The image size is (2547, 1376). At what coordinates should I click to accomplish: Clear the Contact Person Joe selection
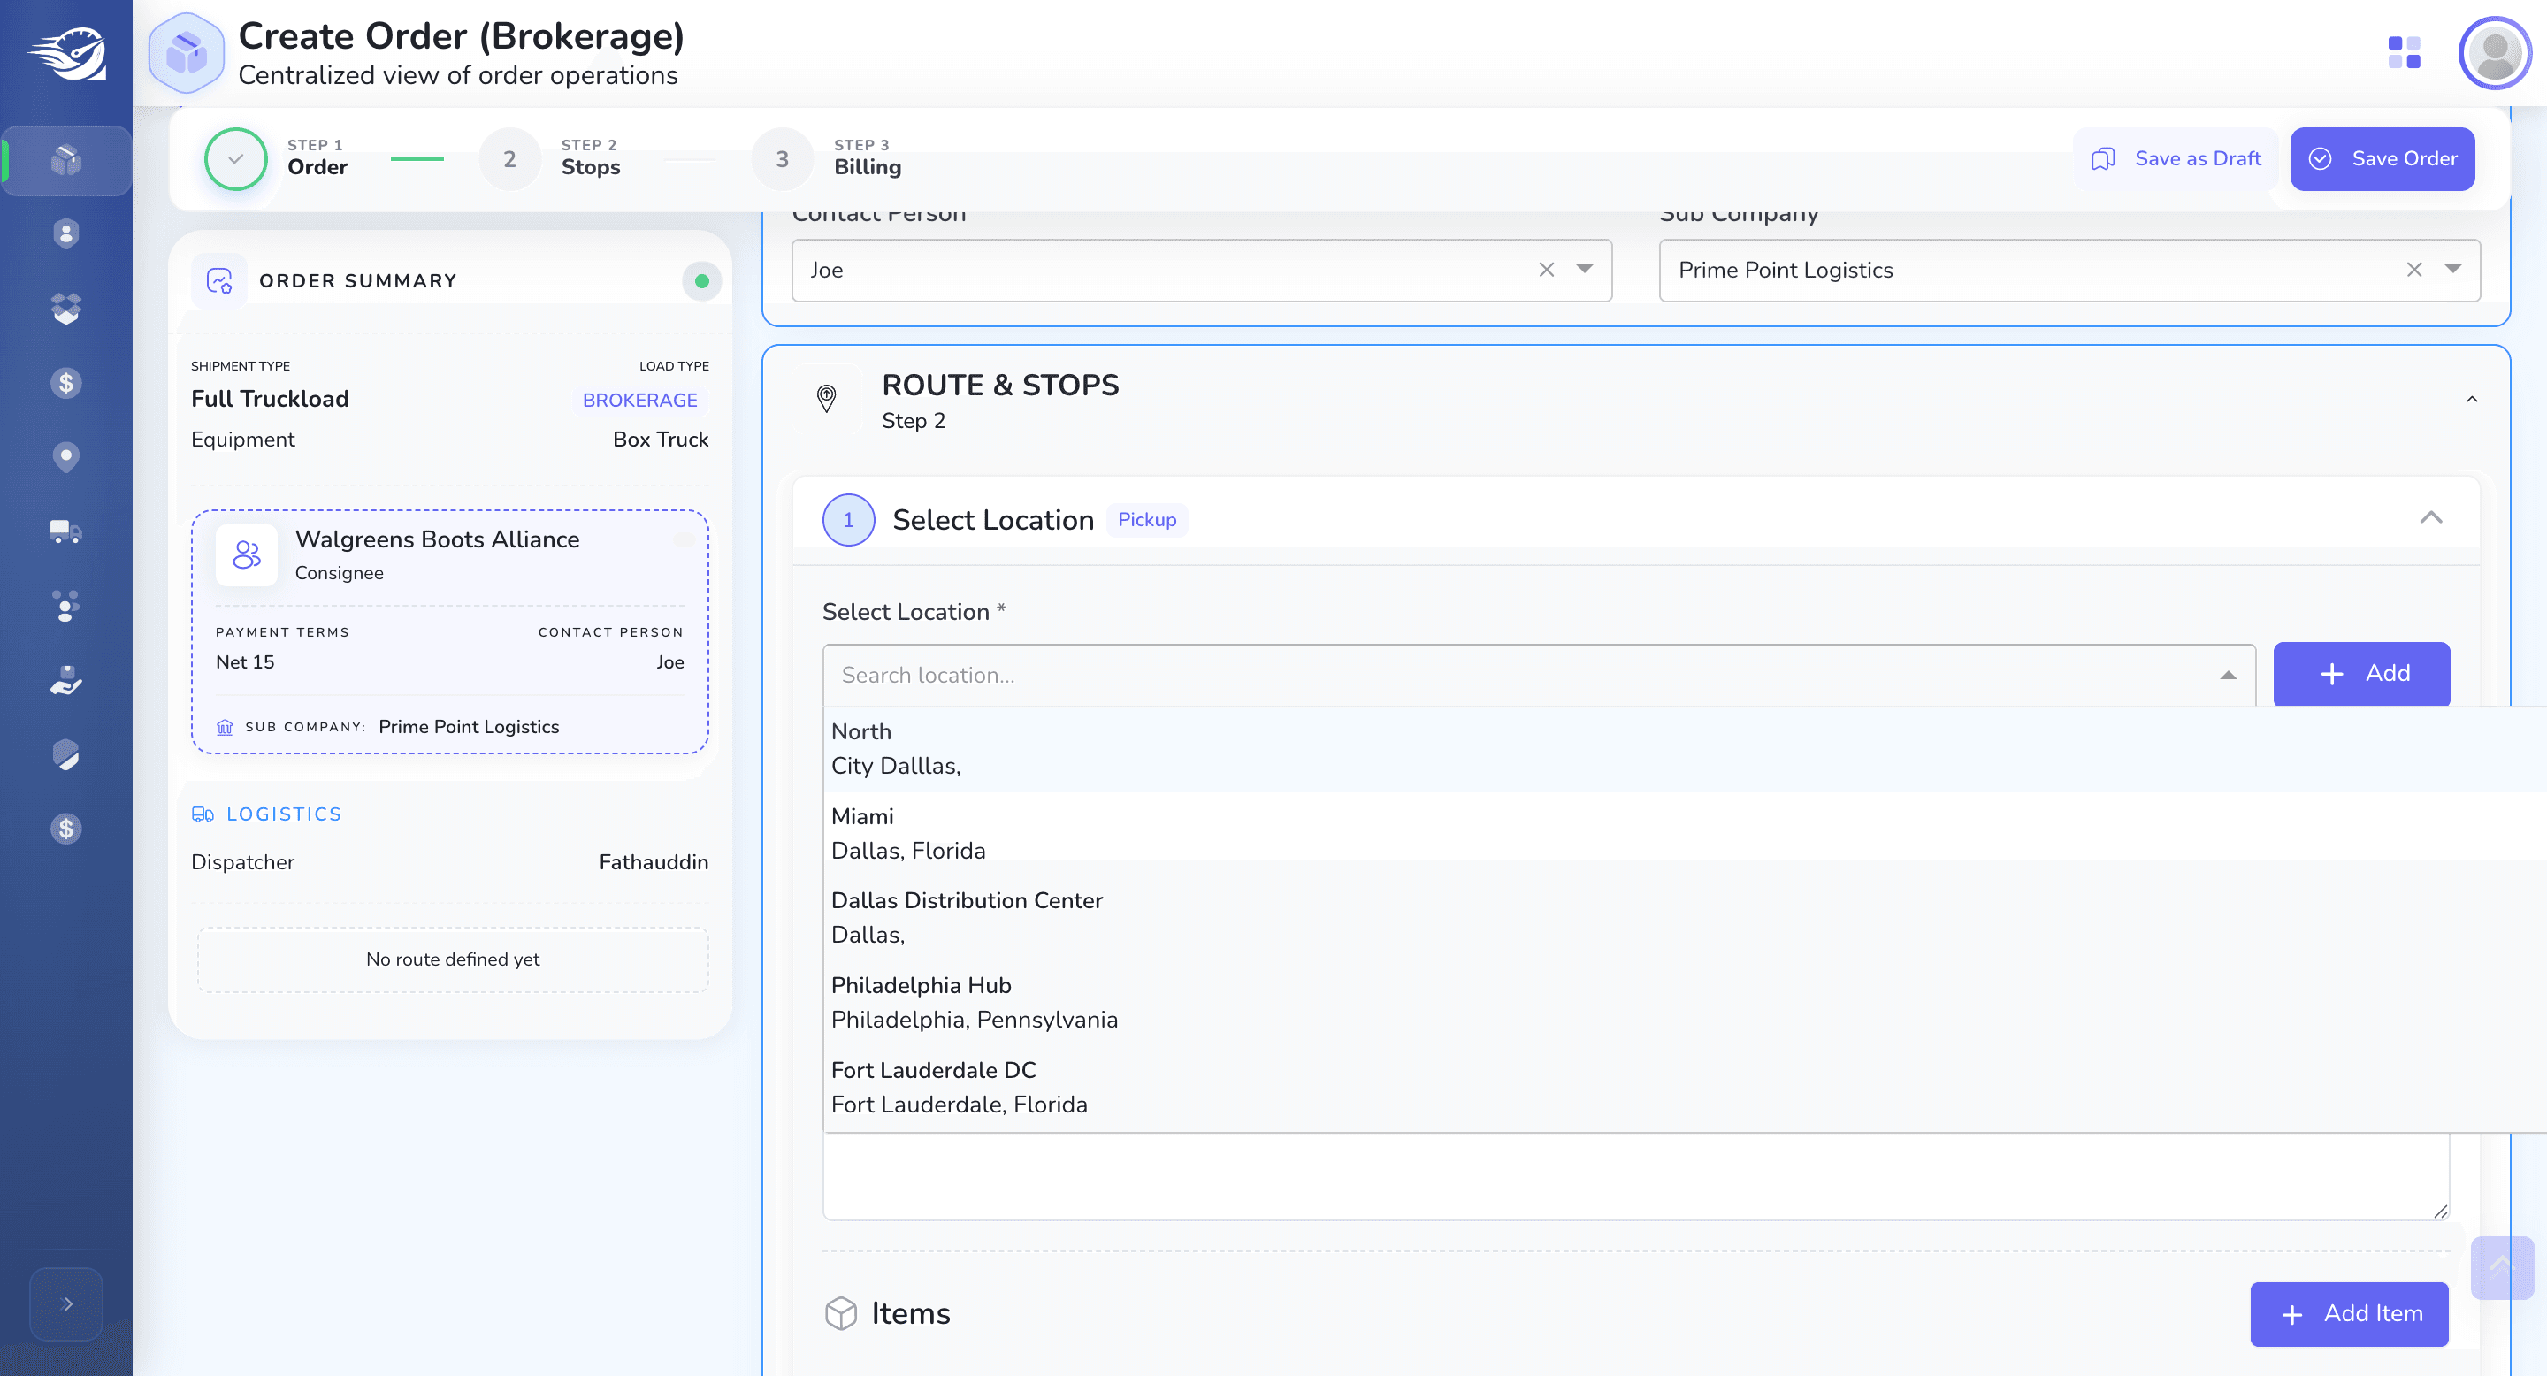[1547, 270]
